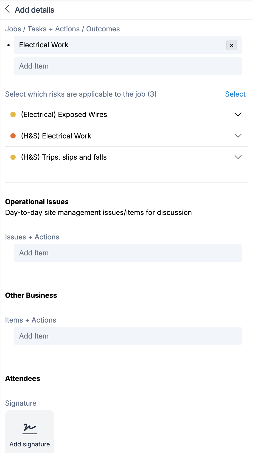Expand the H&S Electrical Work chevron

coord(238,136)
